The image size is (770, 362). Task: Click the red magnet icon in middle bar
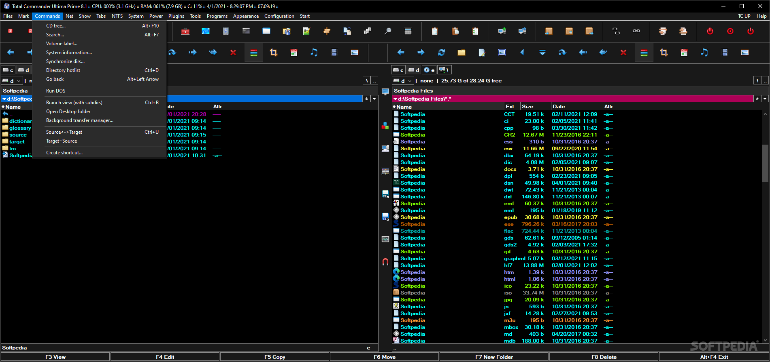[x=385, y=262]
